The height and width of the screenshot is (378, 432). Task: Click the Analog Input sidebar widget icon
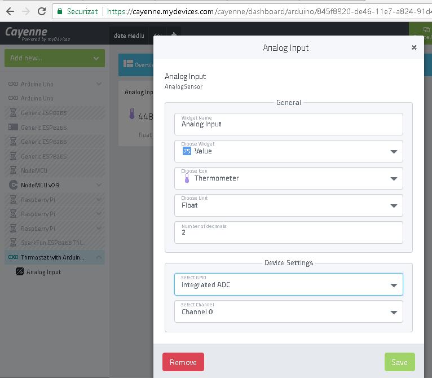[x=20, y=271]
